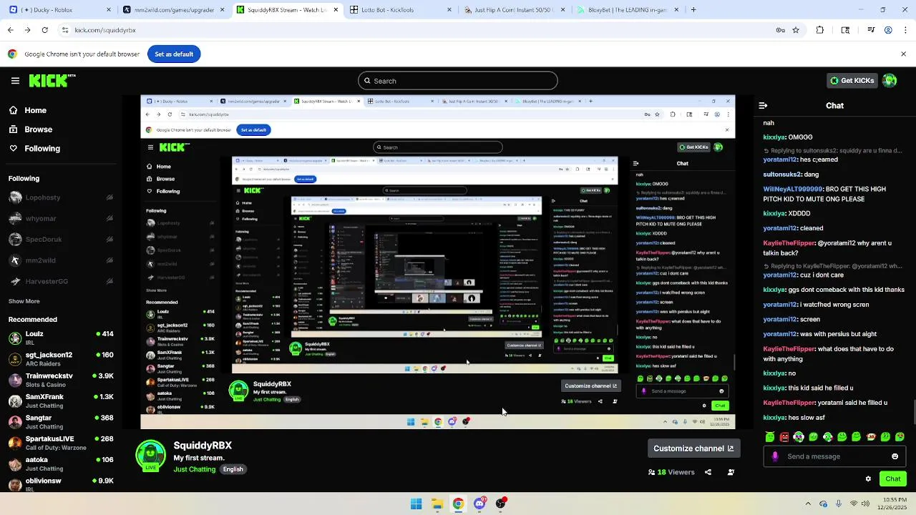Open chat settings gear icon
The width and height of the screenshot is (916, 515).
(868, 479)
